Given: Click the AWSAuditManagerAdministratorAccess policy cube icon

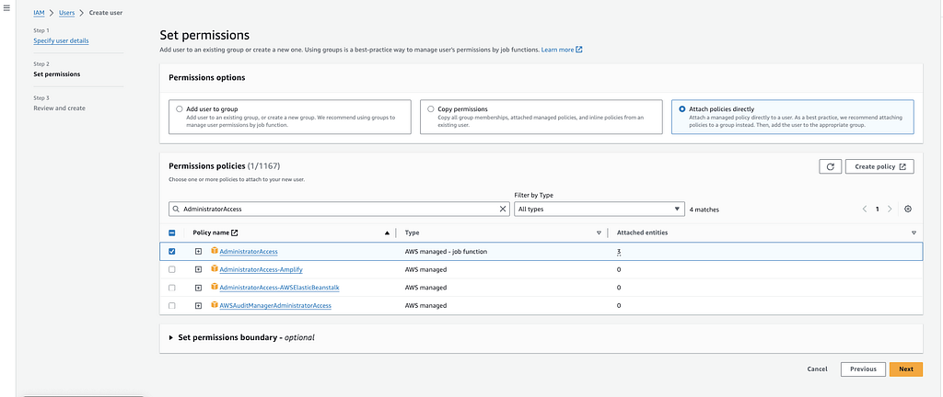Looking at the screenshot, I should 215,305.
